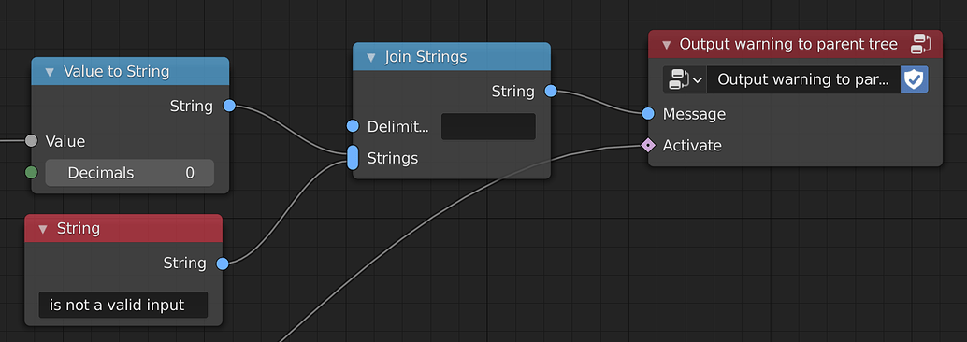This screenshot has height=342, width=967.
Task: Edit the 'is not a valid input' text
Action: [x=123, y=305]
